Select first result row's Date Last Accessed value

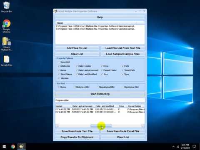point(82,110)
